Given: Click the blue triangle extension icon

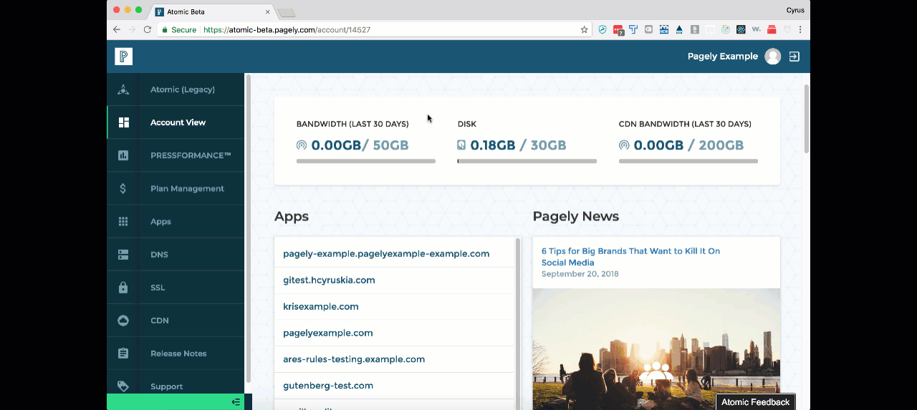Looking at the screenshot, I should (x=679, y=30).
